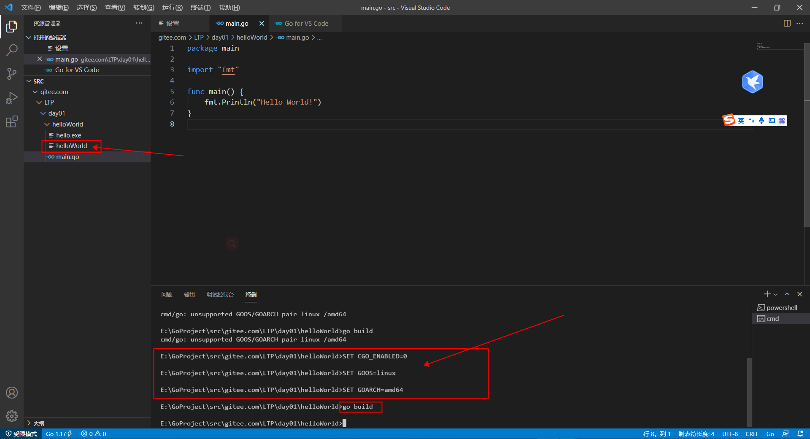Viewport: 810px width, 439px height.
Task: Click the day01 breadcrumb segment
Action: [220, 38]
